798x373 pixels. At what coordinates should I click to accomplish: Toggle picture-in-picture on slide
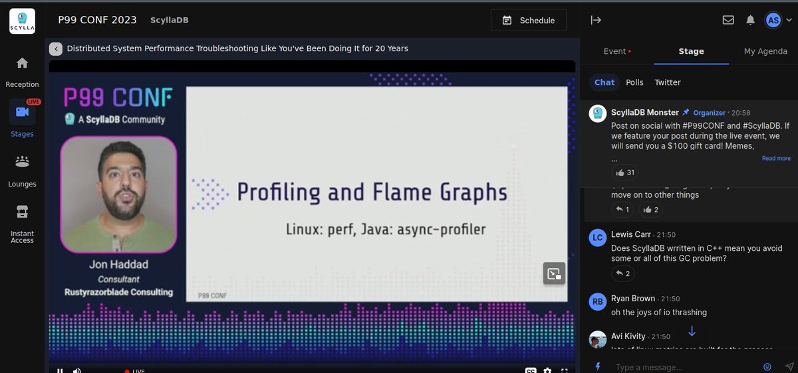tap(554, 273)
